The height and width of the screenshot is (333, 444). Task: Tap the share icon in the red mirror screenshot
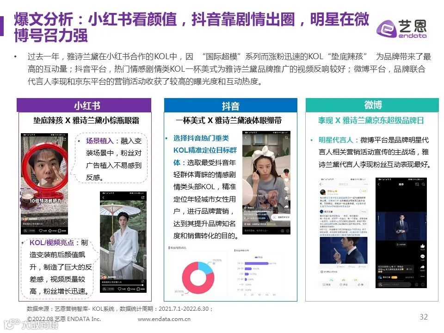(x=64, y=139)
